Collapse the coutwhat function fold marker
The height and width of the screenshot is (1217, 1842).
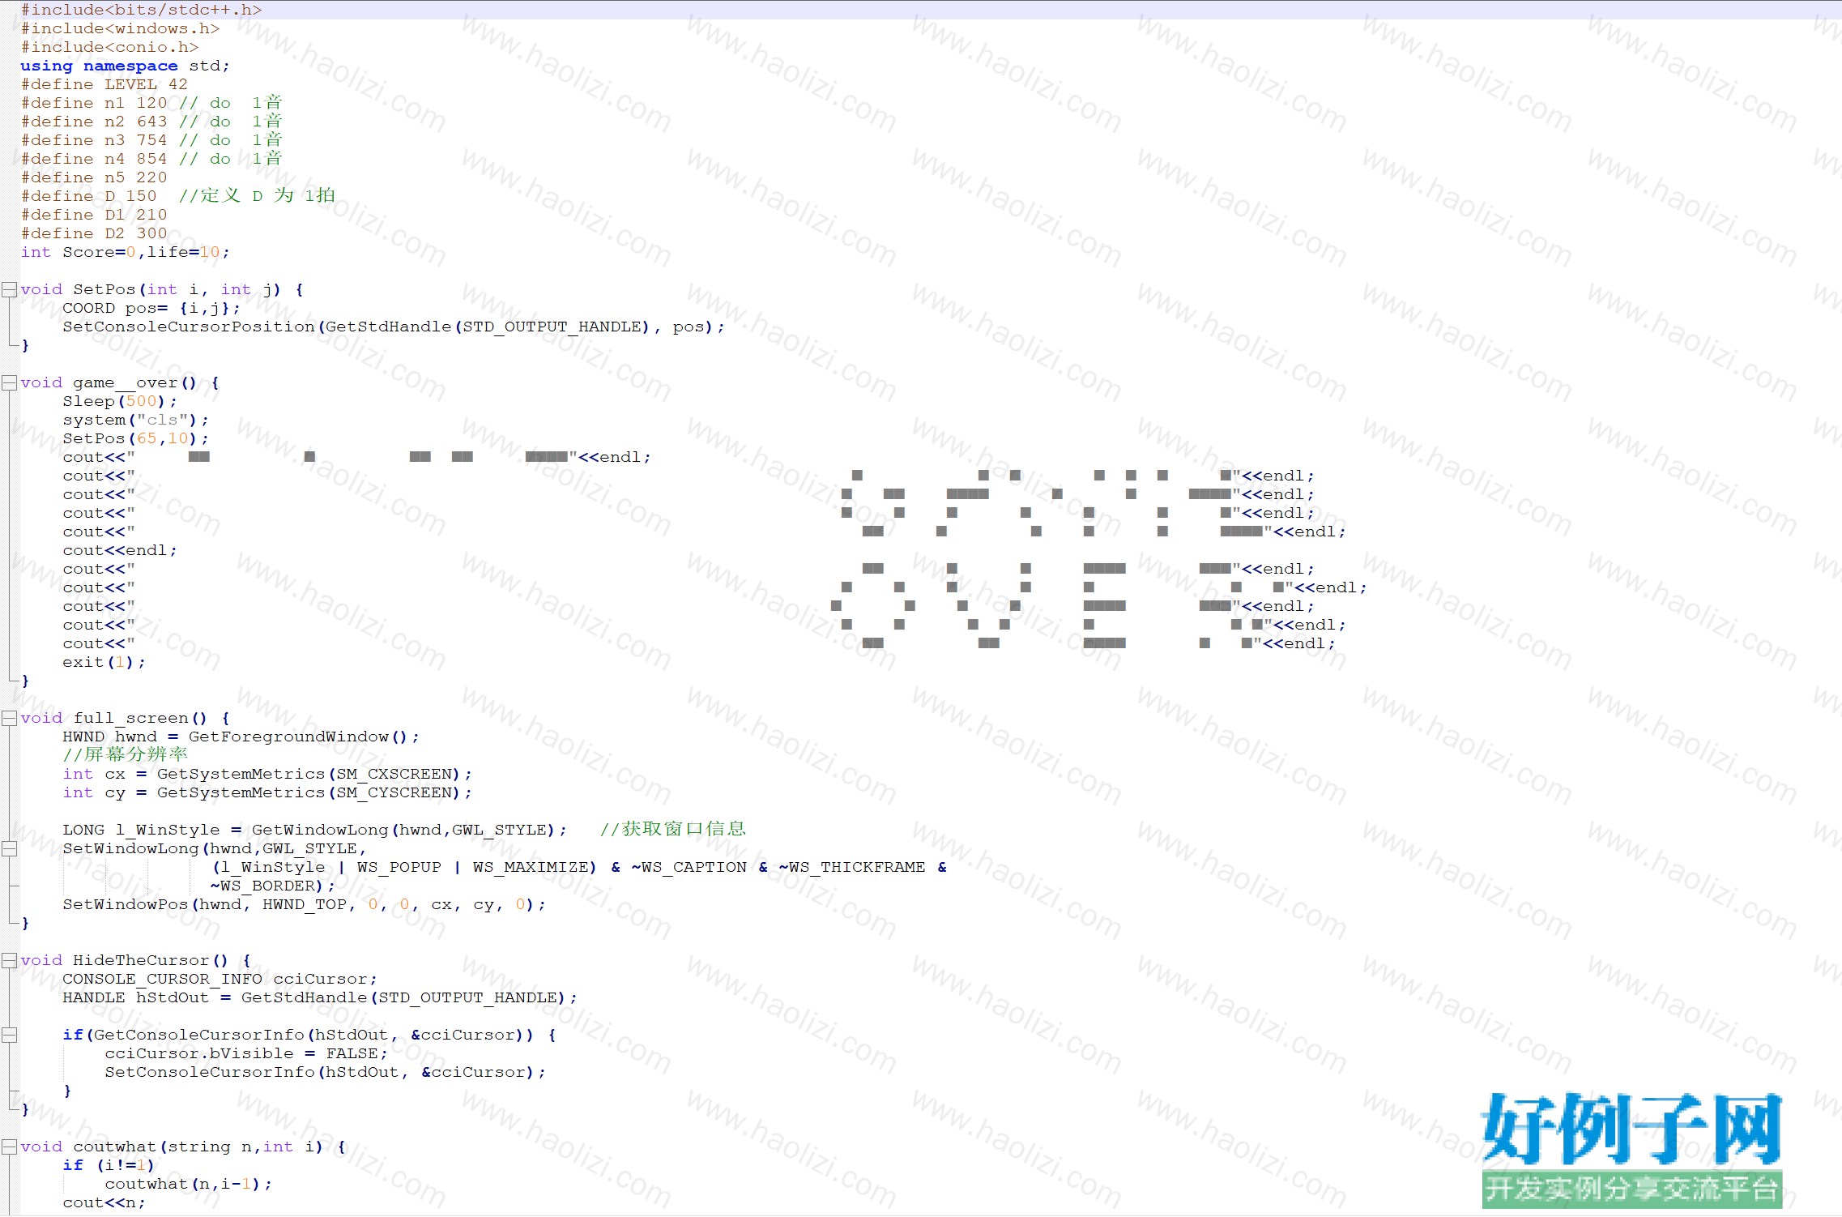click(9, 1147)
